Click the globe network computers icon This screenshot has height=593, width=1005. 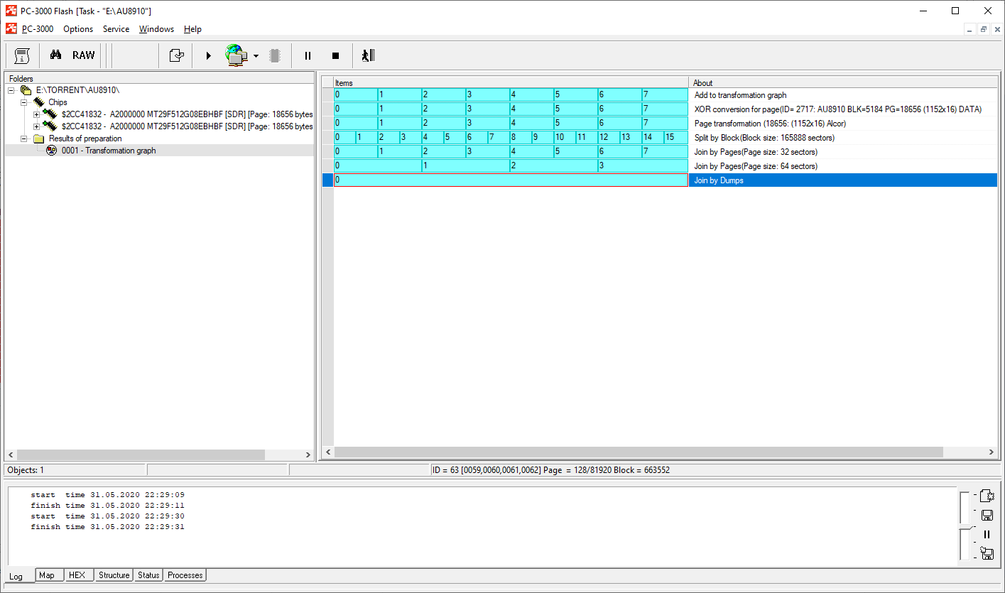[x=235, y=55]
